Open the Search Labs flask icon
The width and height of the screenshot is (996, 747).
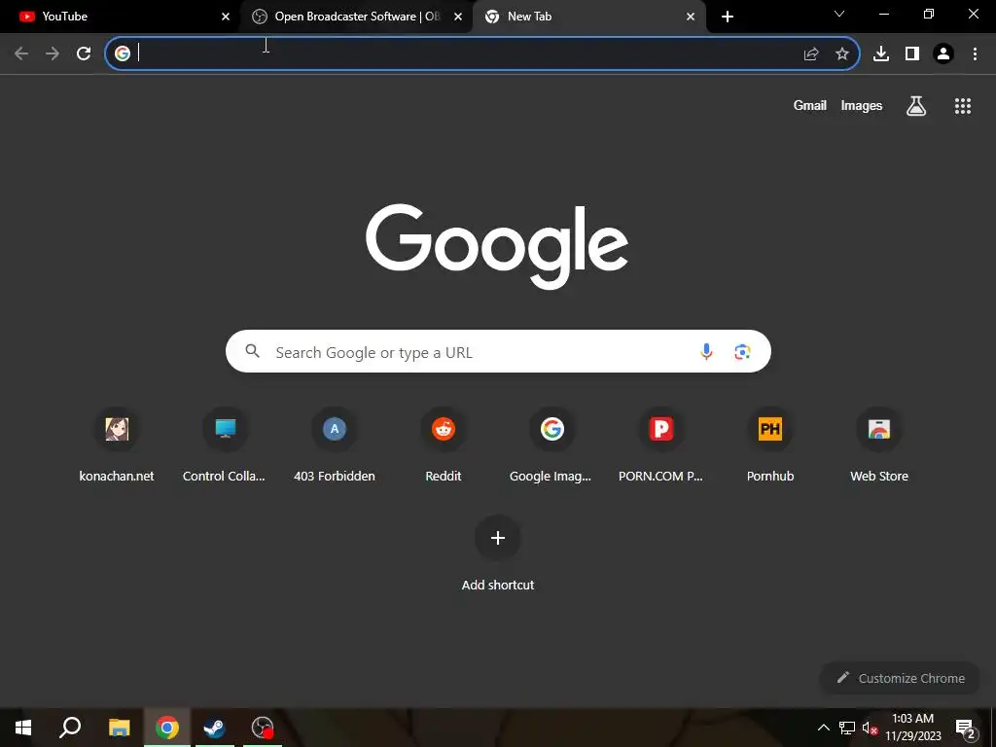click(916, 106)
